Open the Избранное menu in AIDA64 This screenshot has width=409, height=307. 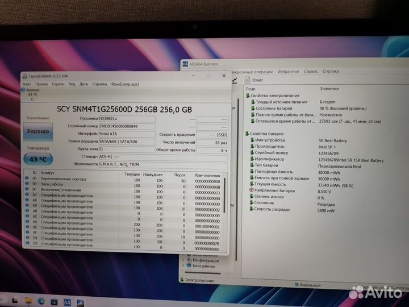pos(288,71)
